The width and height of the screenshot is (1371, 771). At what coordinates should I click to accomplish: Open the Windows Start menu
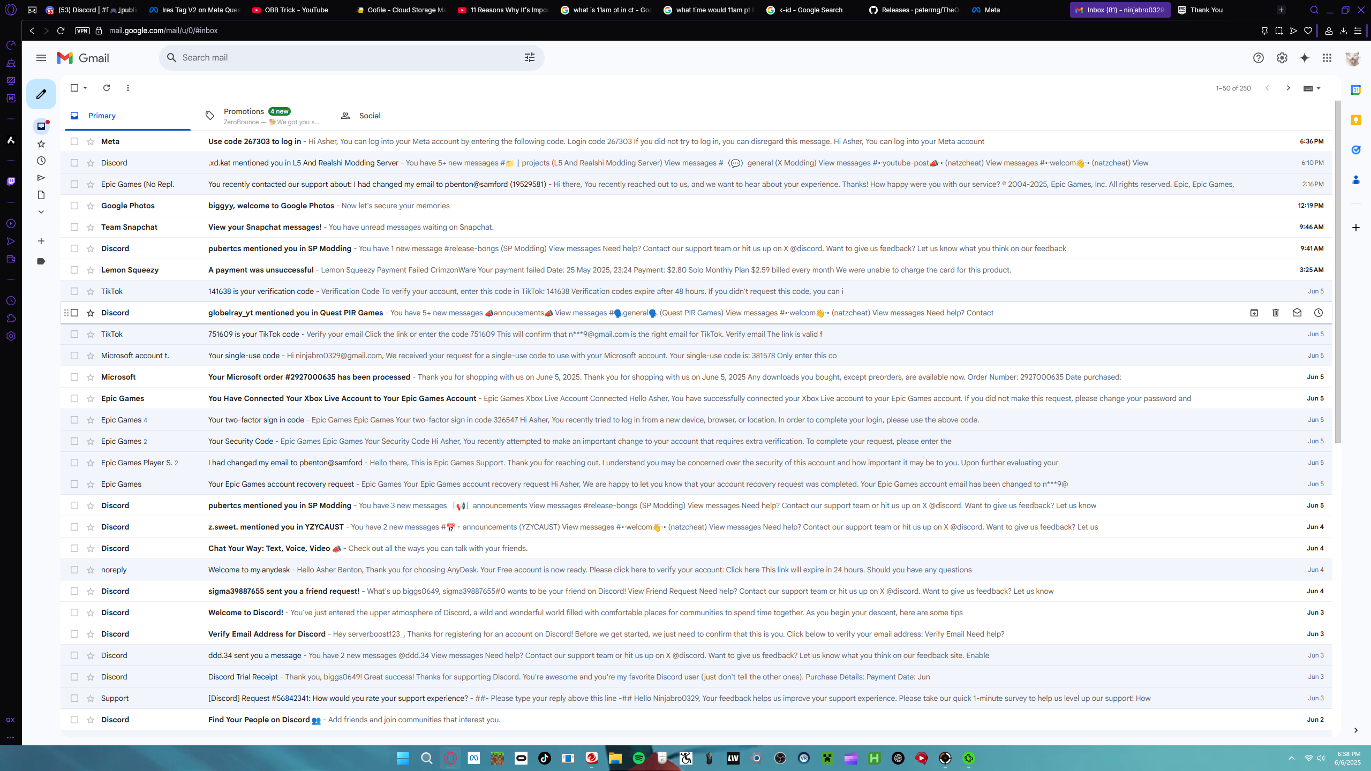403,758
